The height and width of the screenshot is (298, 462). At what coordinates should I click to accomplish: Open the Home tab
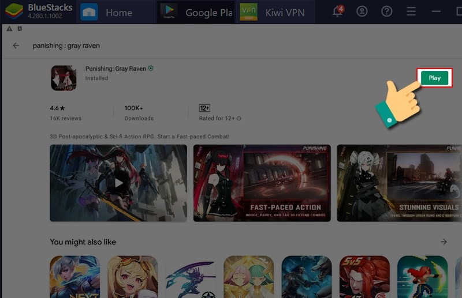pos(116,12)
